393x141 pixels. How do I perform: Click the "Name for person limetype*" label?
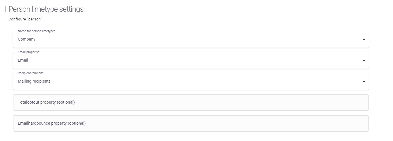(37, 31)
